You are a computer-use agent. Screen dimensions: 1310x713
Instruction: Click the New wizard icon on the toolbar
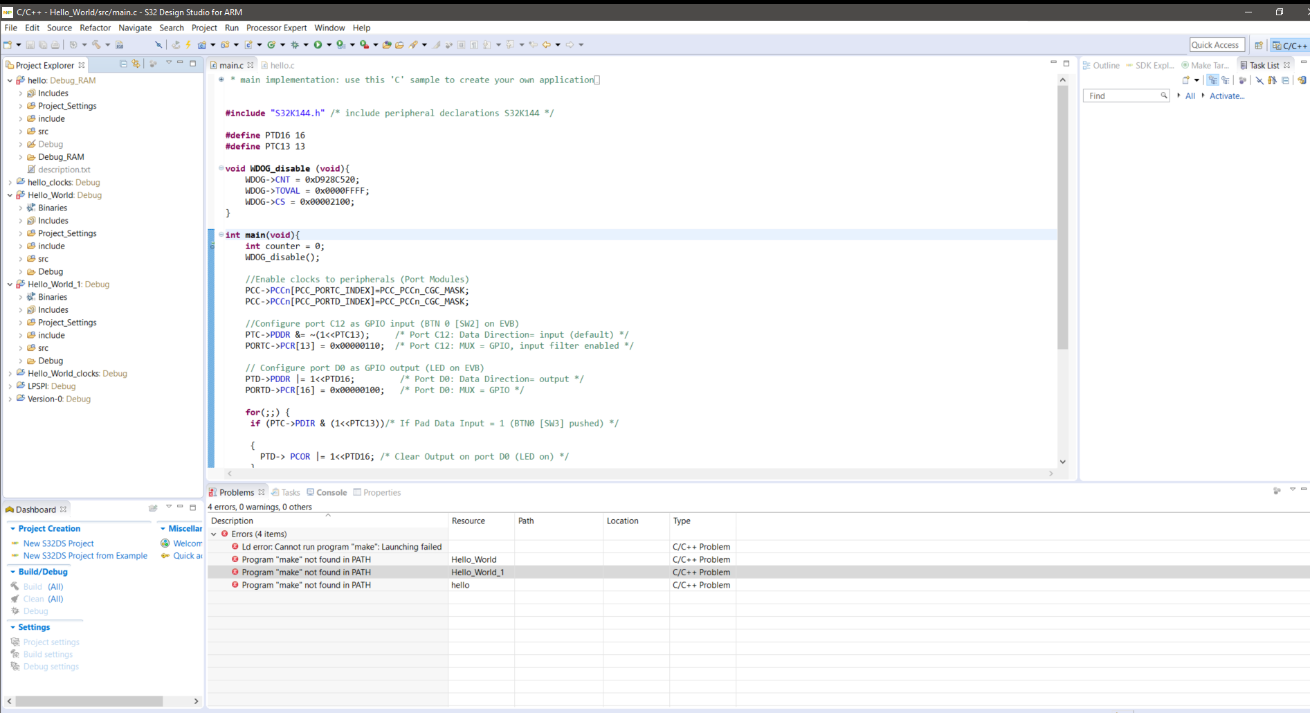(8, 44)
